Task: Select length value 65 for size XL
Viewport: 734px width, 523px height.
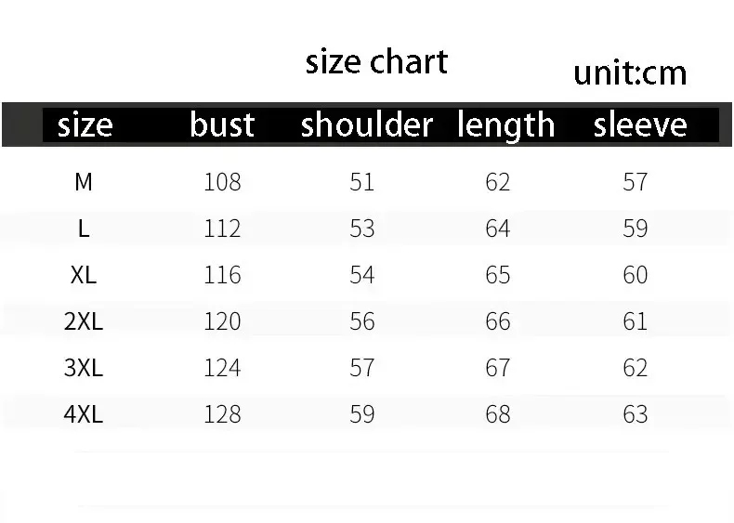Action: pyautogui.click(x=498, y=275)
